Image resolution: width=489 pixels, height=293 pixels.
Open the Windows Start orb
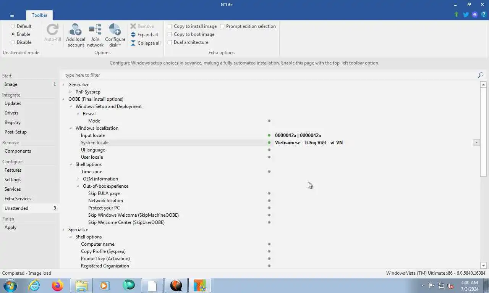(x=10, y=285)
